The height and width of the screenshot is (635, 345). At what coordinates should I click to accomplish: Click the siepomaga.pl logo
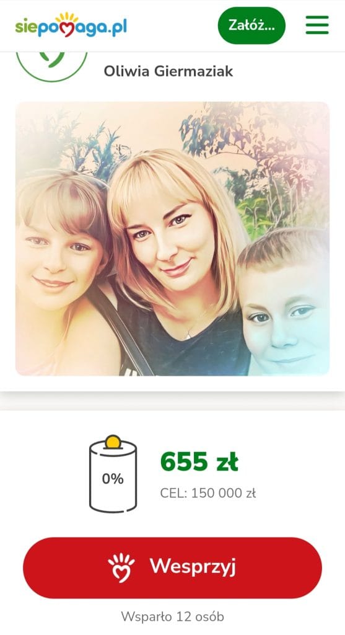71,25
